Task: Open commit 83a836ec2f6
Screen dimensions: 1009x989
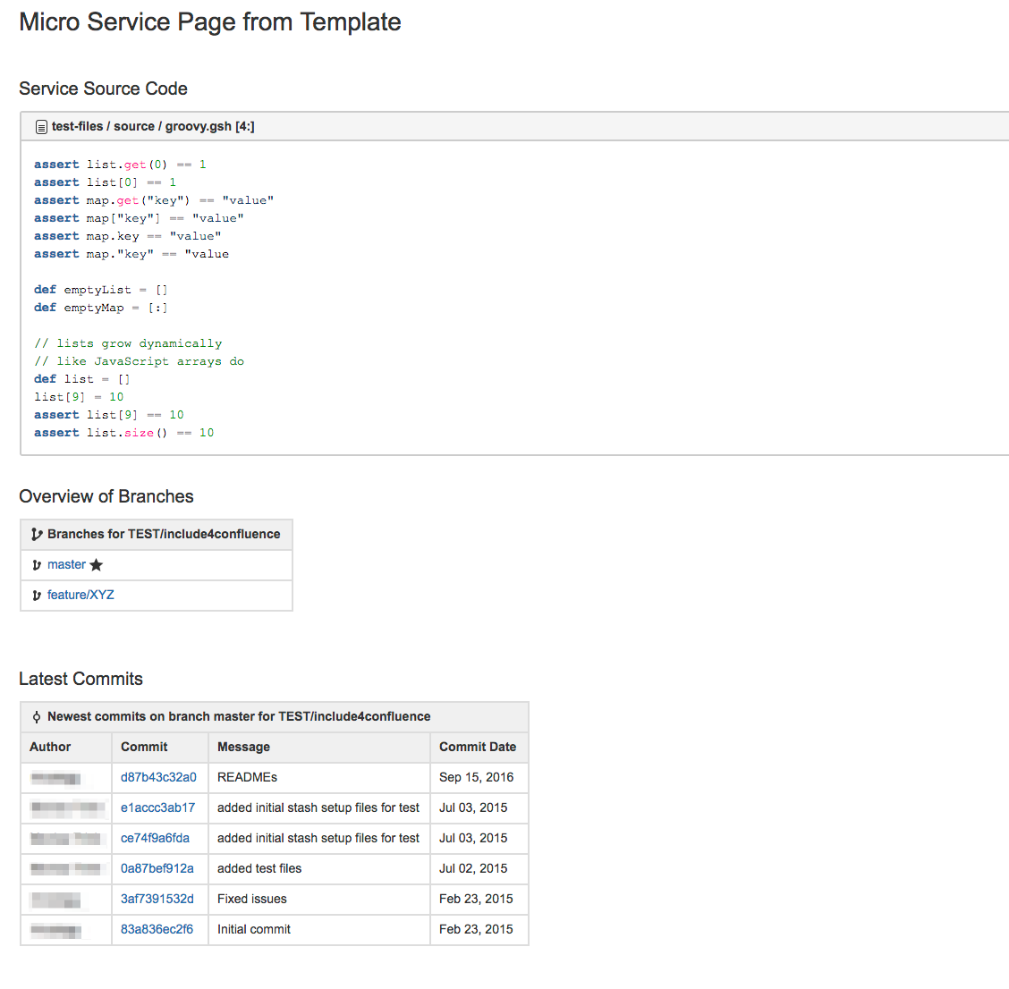Action: 157,929
